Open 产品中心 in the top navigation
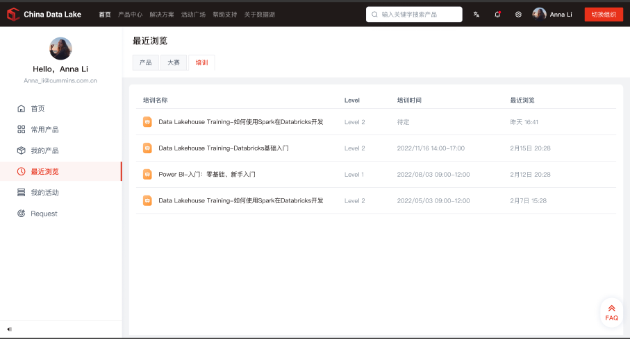 [x=130, y=15]
